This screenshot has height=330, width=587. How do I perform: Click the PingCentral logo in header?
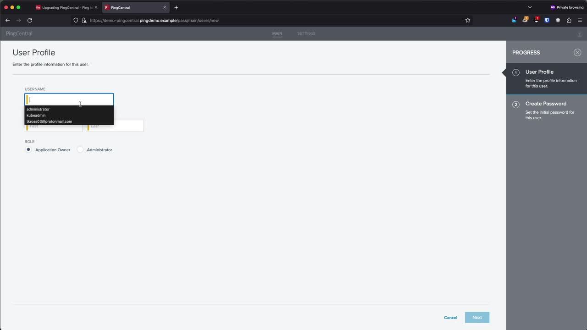[x=19, y=33]
